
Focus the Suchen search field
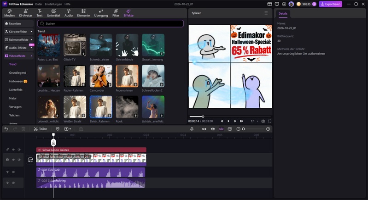click(x=110, y=23)
